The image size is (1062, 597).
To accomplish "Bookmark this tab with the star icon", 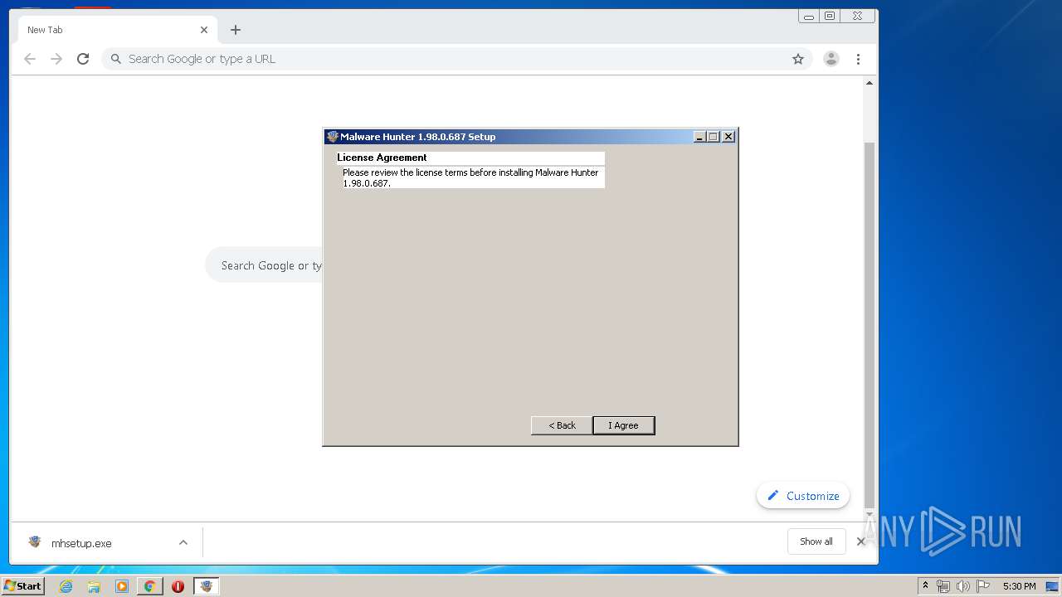I will pos(798,59).
